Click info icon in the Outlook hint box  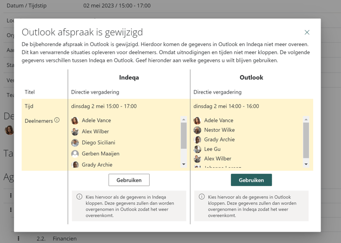[202, 197]
